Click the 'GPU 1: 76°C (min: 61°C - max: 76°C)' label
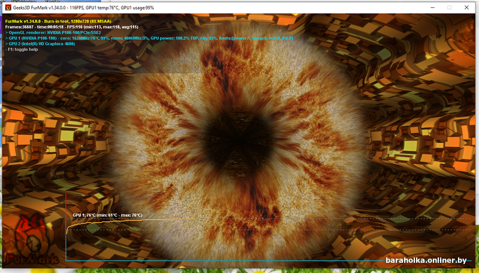Viewport: 479px width, 273px height. tap(108, 215)
